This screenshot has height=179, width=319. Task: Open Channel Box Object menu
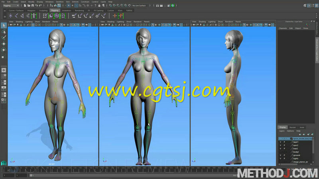click(x=298, y=28)
